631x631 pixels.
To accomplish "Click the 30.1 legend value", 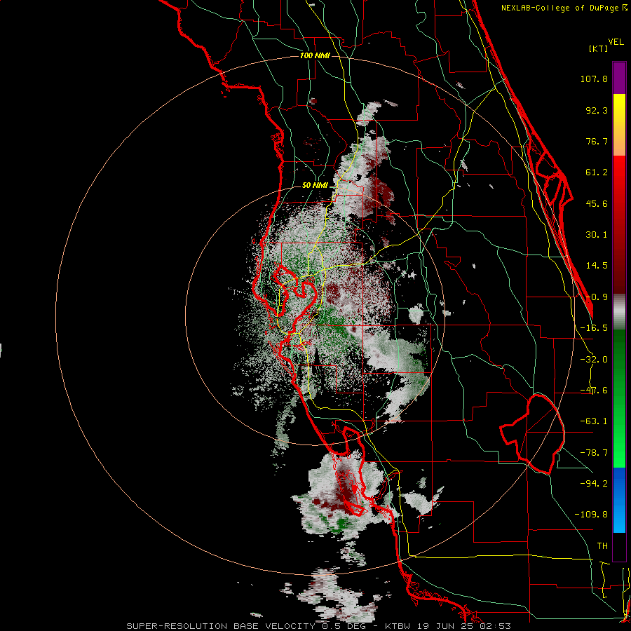I will pos(597,235).
